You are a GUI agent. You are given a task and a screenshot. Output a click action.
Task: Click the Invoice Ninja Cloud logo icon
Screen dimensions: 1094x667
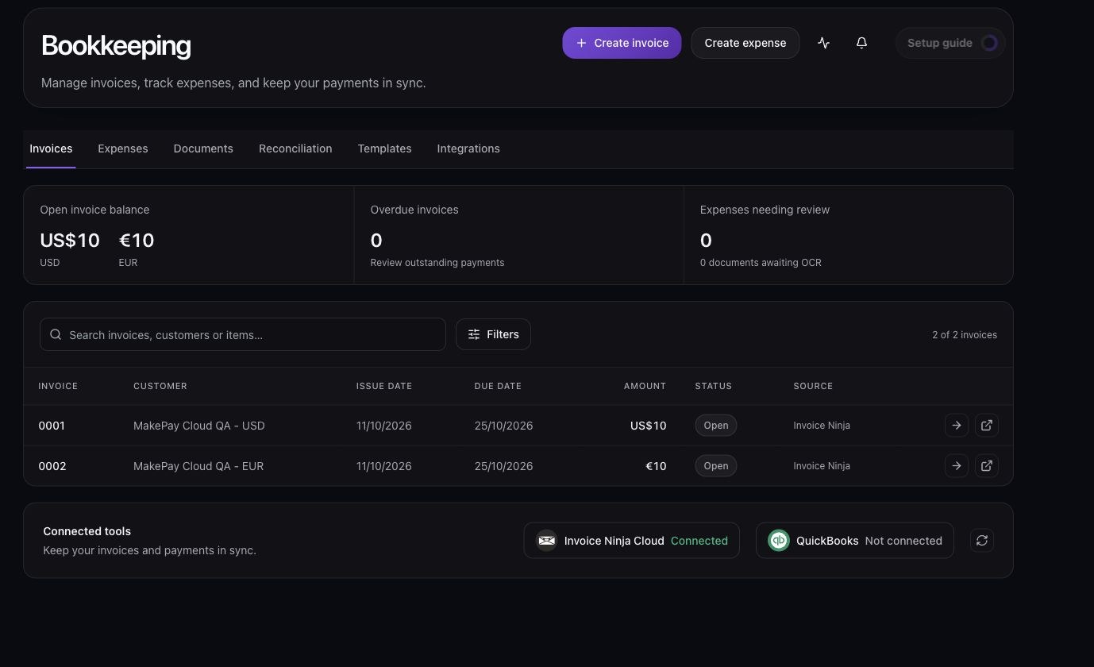pyautogui.click(x=546, y=541)
